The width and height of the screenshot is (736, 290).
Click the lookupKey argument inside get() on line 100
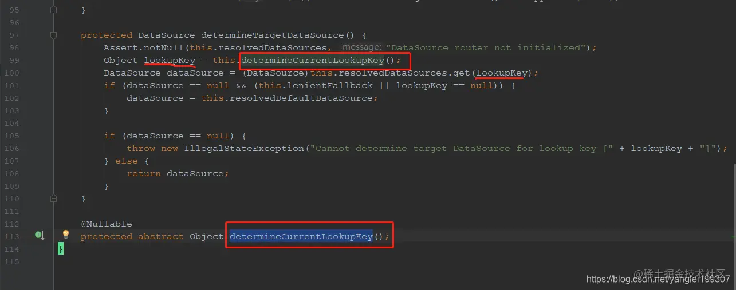pos(502,73)
